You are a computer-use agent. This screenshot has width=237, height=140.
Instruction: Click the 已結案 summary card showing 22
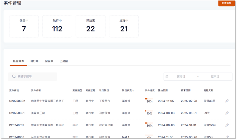(x=90, y=26)
